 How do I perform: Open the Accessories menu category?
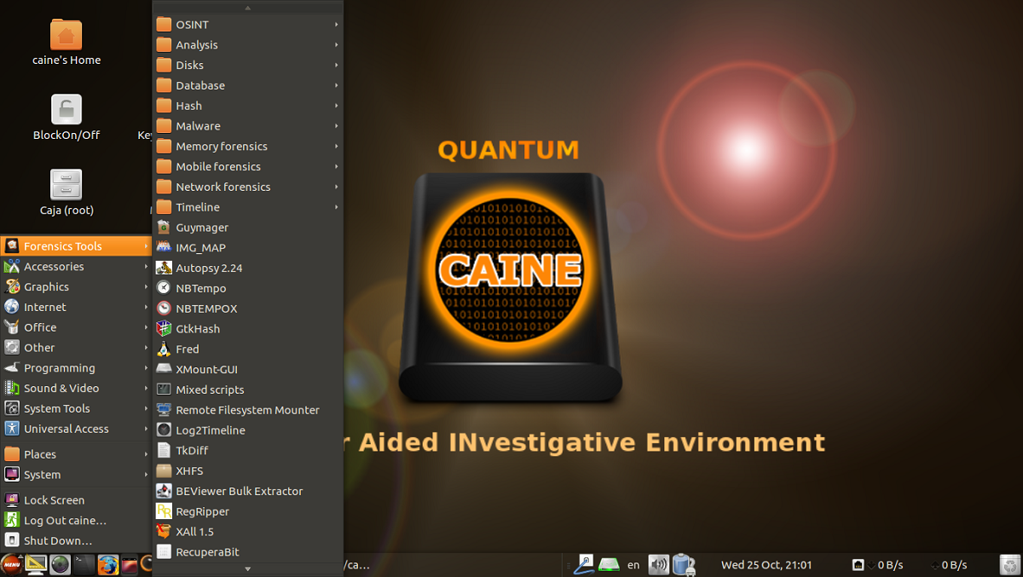pyautogui.click(x=76, y=267)
